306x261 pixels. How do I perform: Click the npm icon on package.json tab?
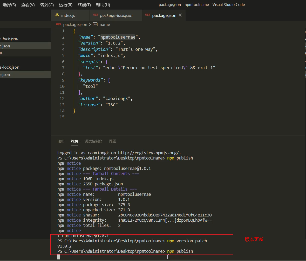(x=148, y=15)
